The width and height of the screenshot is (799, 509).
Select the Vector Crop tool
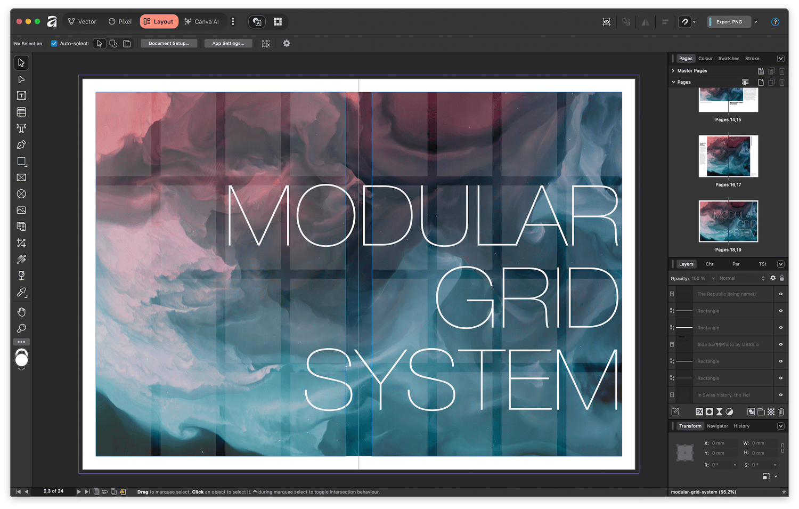[x=21, y=243]
